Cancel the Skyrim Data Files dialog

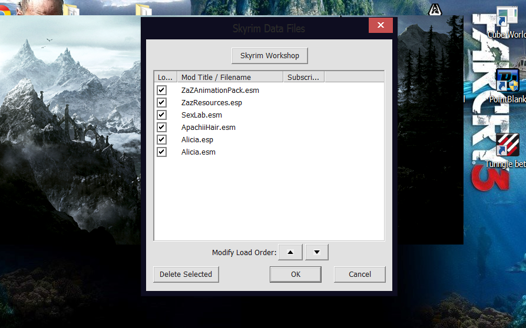pyautogui.click(x=360, y=275)
